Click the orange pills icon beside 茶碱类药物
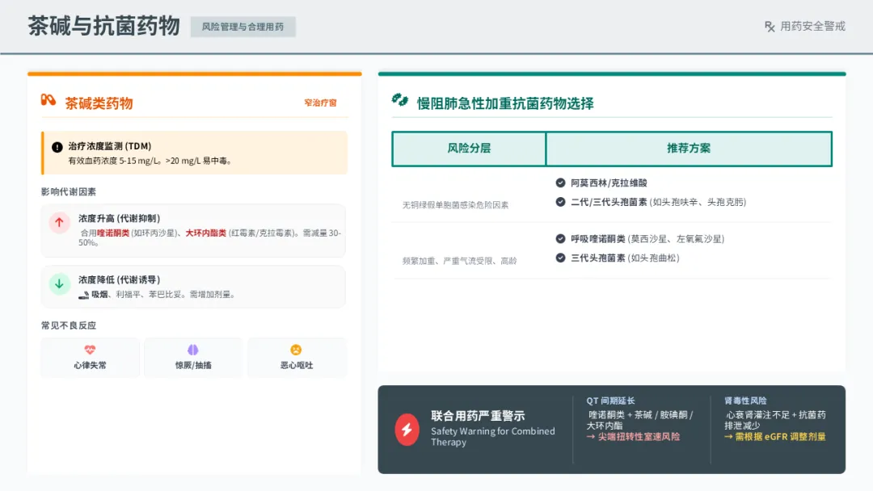The width and height of the screenshot is (873, 491). click(48, 100)
